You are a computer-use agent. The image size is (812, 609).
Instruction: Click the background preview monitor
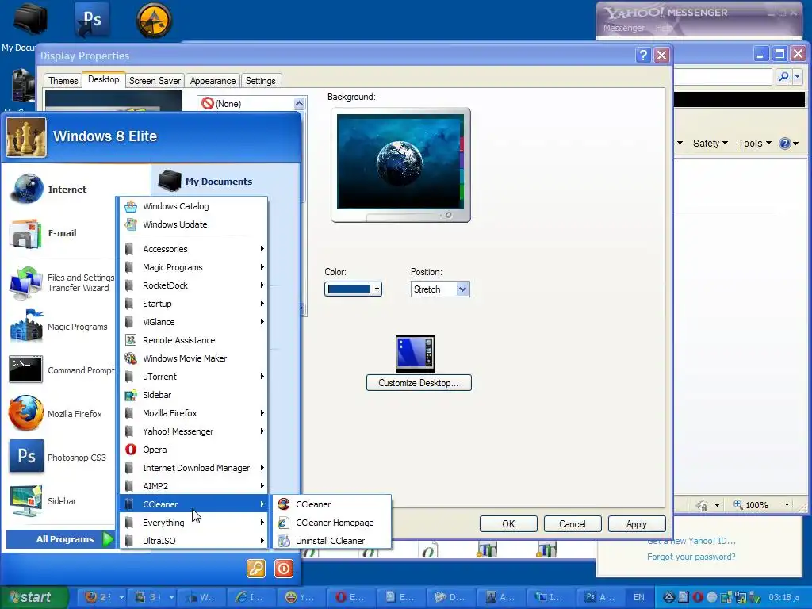(400, 165)
